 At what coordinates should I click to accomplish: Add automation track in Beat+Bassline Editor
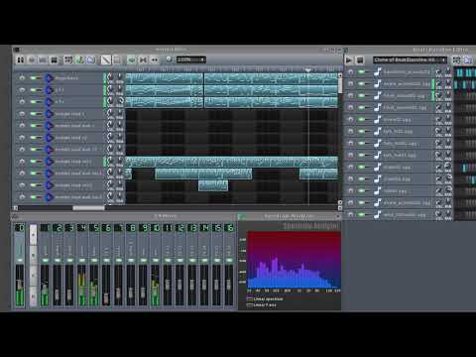pyautogui.click(x=468, y=60)
